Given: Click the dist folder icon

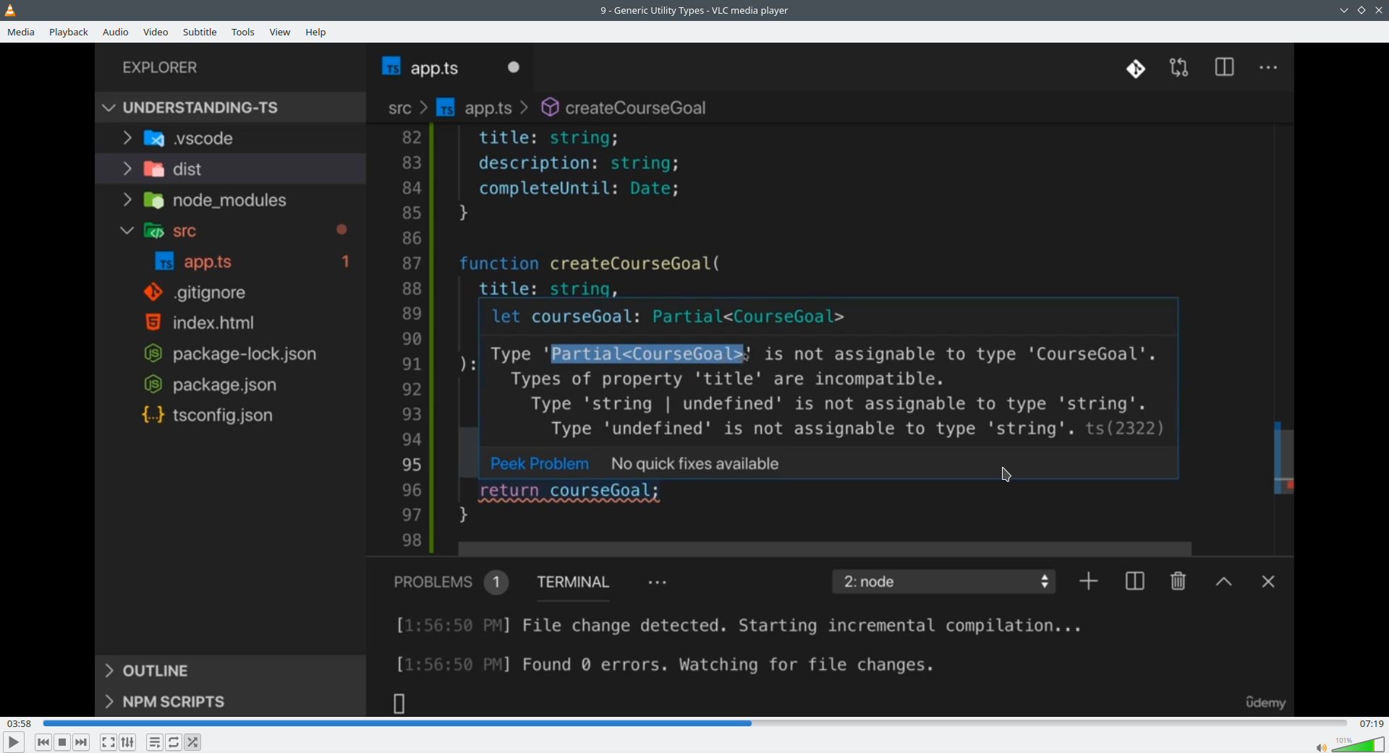Looking at the screenshot, I should coord(154,170).
